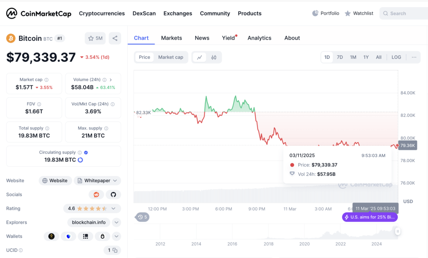The image size is (428, 258).
Task: Set chart range to 1M
Action: tap(353, 57)
